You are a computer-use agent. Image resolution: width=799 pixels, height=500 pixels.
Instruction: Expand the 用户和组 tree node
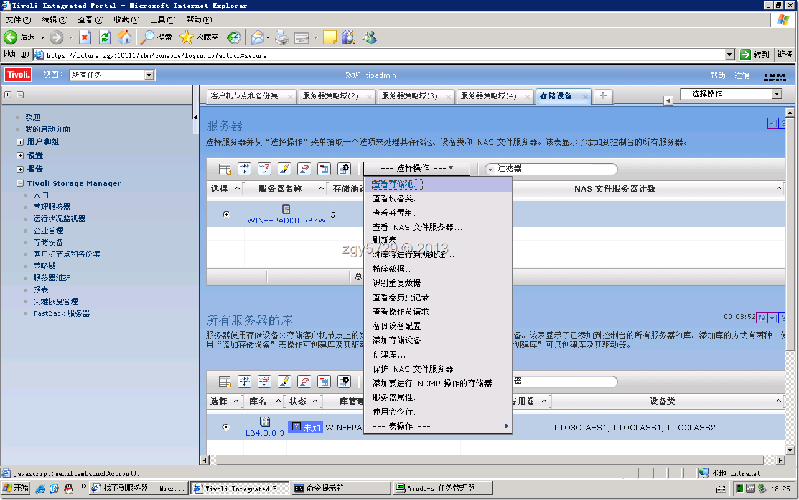(x=21, y=142)
